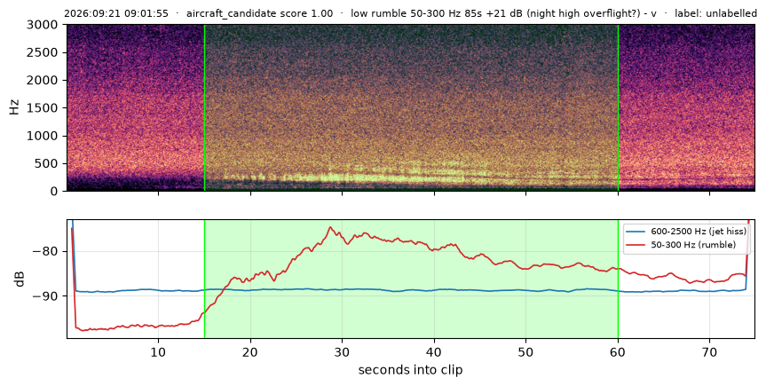
Task: Select the 'aircraft_candidate score 1.00' title text
Action: [x=259, y=13]
